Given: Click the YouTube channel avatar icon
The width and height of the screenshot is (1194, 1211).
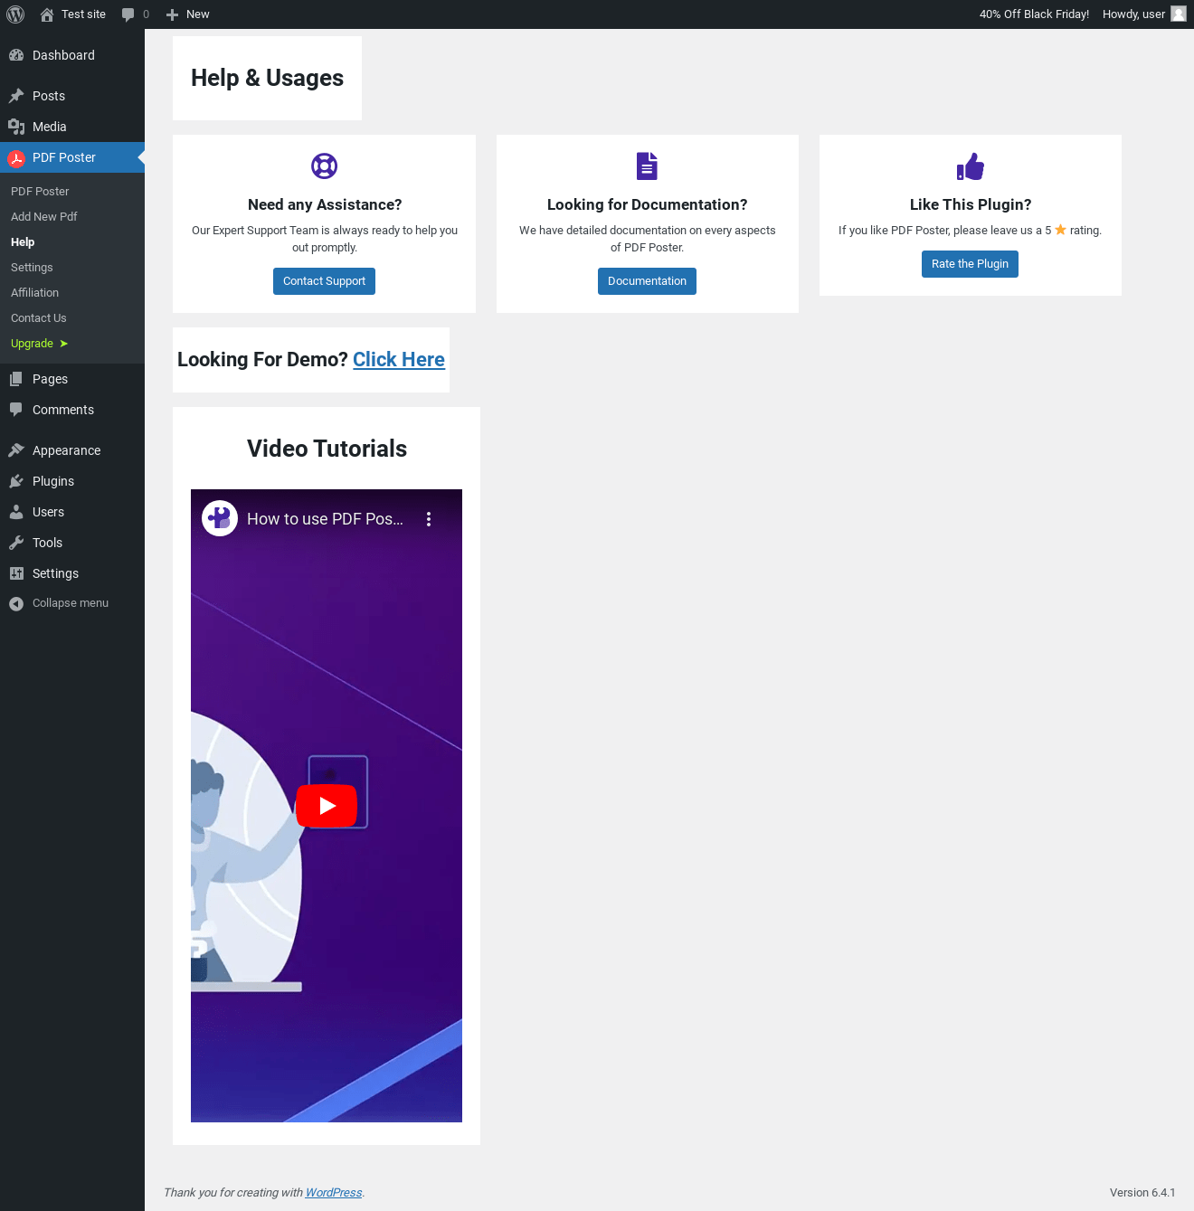Looking at the screenshot, I should pos(220,518).
